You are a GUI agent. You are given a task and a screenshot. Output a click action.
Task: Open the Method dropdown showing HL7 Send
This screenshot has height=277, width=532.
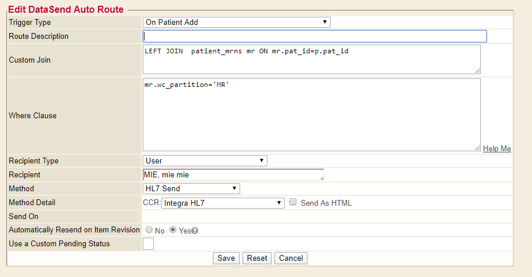pos(191,188)
